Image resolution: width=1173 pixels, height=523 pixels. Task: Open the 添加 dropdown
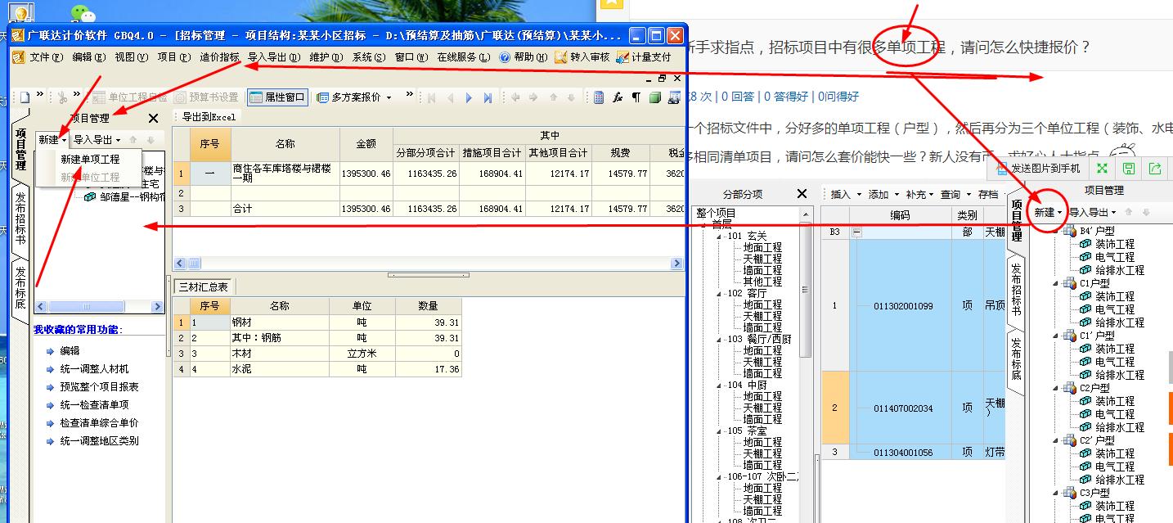click(x=883, y=195)
